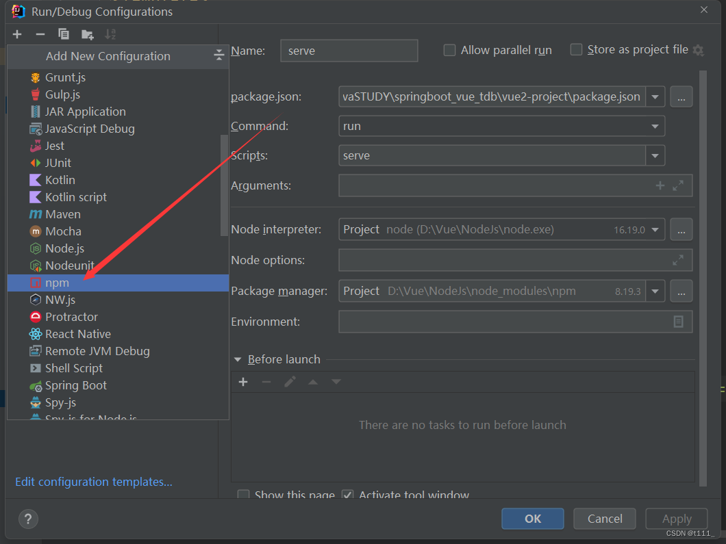Choose the JAR Application entry
Screen dimensions: 726x544
[x=118, y=112]
